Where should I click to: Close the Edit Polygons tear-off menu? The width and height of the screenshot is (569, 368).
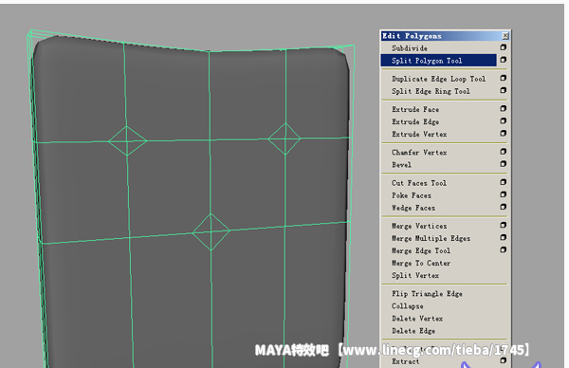(x=505, y=35)
